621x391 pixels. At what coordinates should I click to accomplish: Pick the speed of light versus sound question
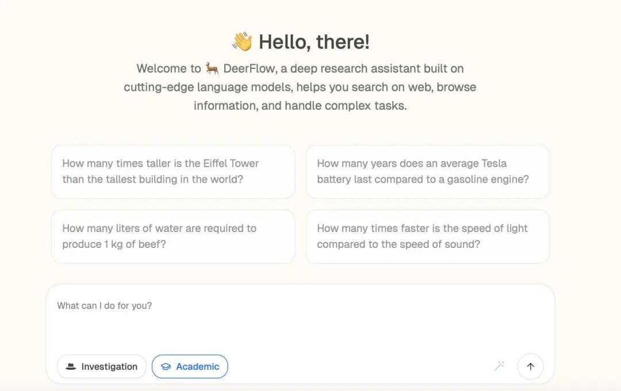tap(427, 237)
